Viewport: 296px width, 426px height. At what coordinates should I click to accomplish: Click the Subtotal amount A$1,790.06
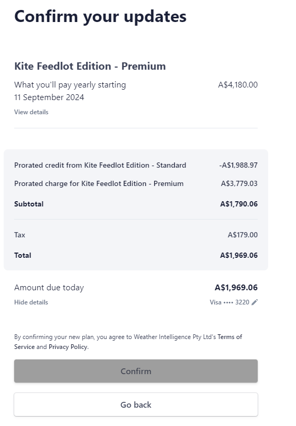[239, 204]
